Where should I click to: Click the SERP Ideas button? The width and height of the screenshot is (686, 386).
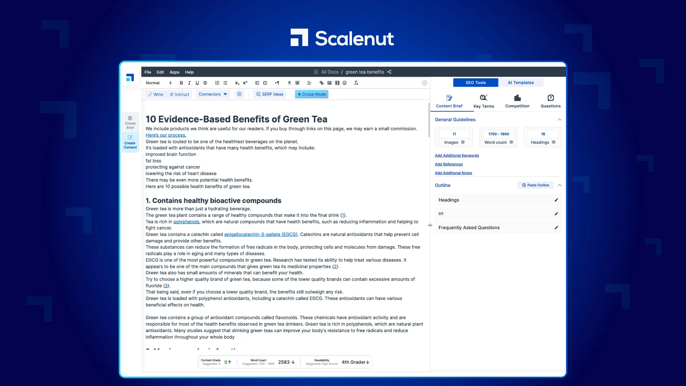270,94
